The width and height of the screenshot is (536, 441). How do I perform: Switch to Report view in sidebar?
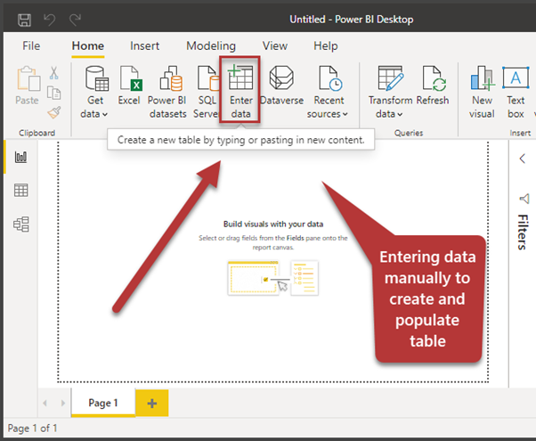(x=20, y=157)
